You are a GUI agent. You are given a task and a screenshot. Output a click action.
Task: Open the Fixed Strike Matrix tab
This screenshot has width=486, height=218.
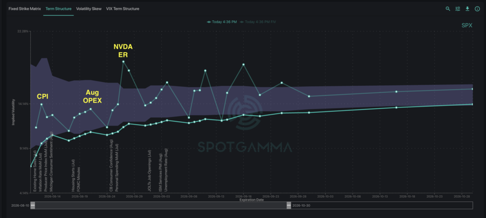(25, 9)
